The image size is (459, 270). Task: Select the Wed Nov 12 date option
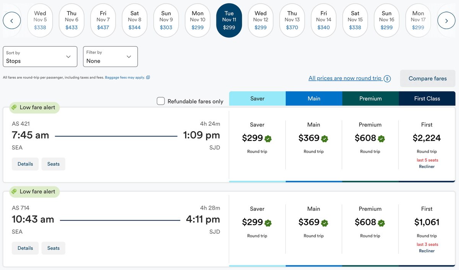(x=260, y=21)
